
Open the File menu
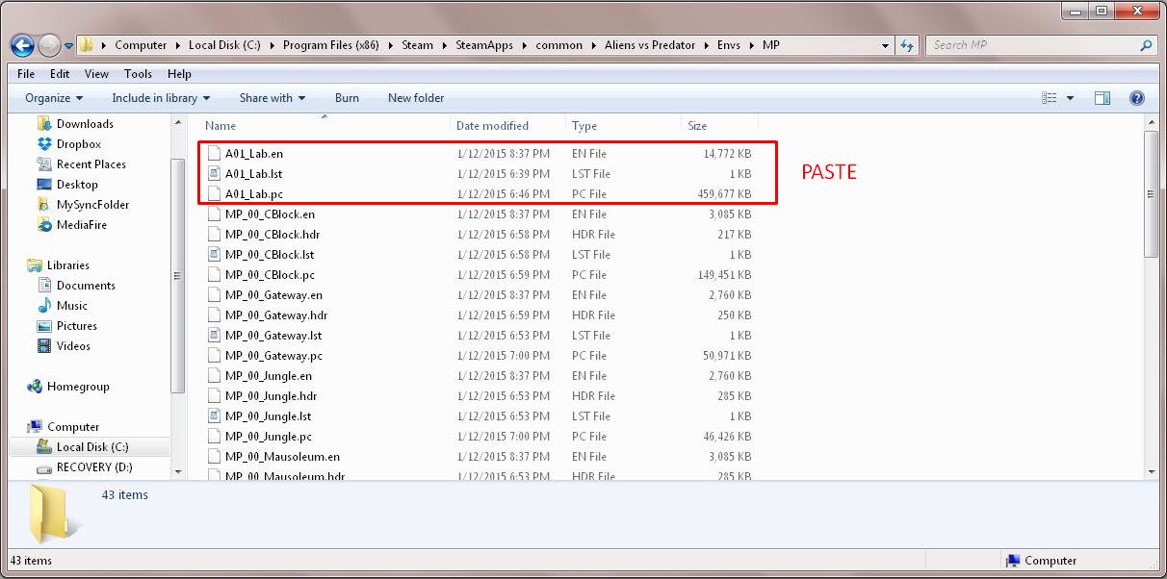pyautogui.click(x=26, y=74)
